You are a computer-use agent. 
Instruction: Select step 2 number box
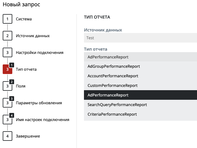[x=7, y=36]
